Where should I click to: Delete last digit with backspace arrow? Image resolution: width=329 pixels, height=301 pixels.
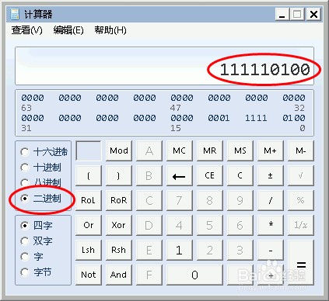[x=180, y=175]
